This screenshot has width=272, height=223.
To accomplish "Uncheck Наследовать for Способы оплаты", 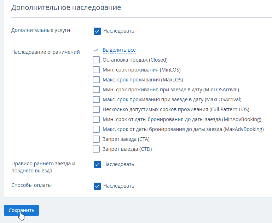I will (x=97, y=186).
